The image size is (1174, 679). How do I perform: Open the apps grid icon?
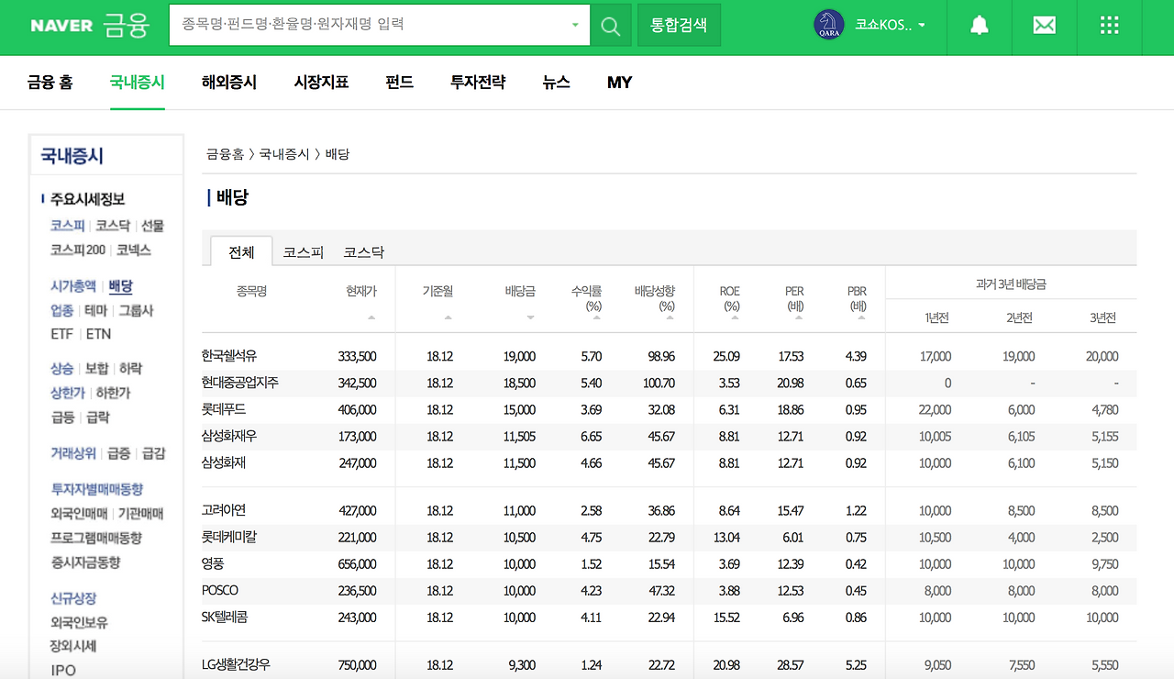pyautogui.click(x=1108, y=25)
